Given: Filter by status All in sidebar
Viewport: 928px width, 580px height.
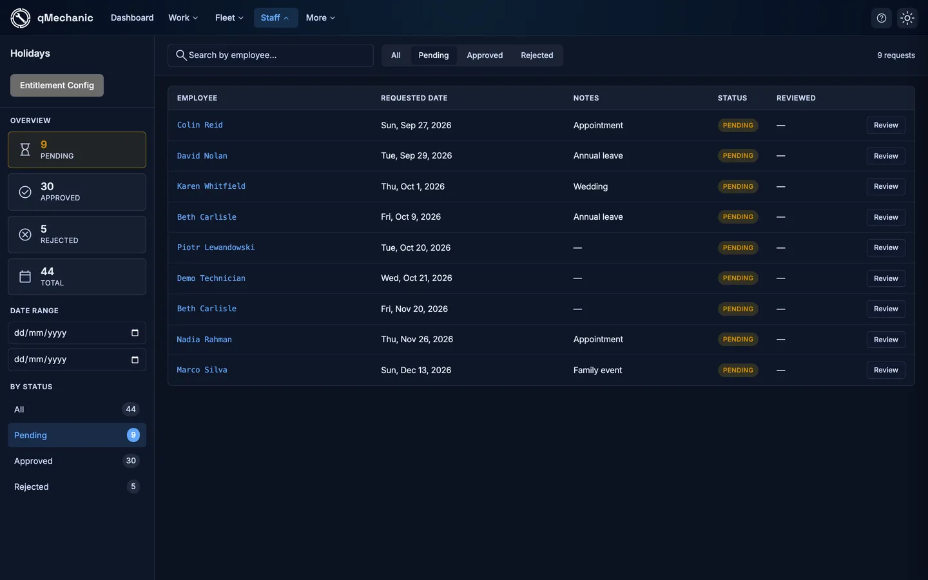Looking at the screenshot, I should tap(77, 409).
